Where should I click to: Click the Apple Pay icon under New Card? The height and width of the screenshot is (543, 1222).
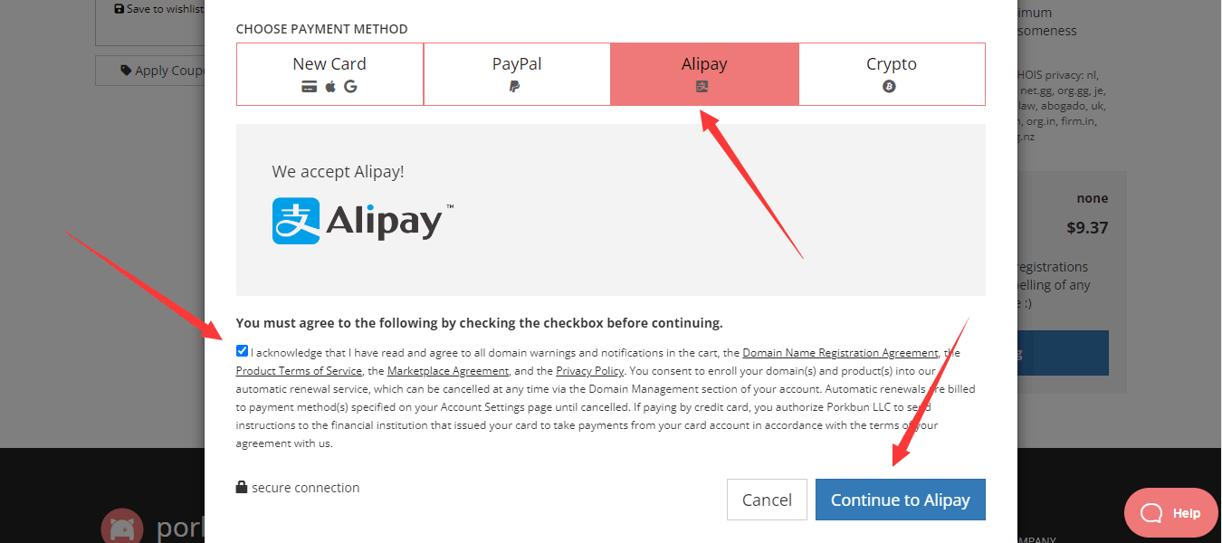coord(330,87)
